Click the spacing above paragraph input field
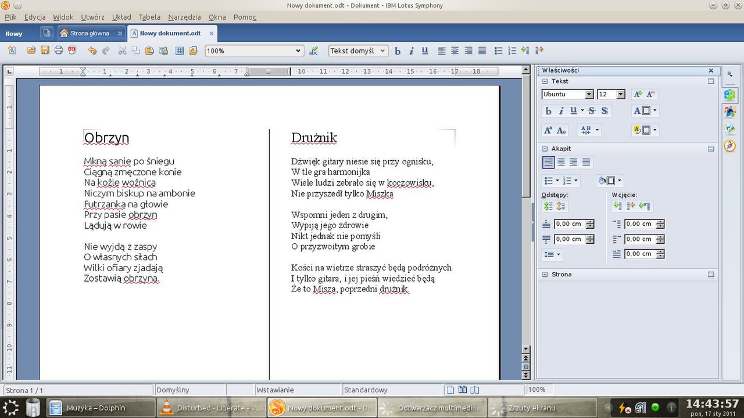 coord(570,224)
